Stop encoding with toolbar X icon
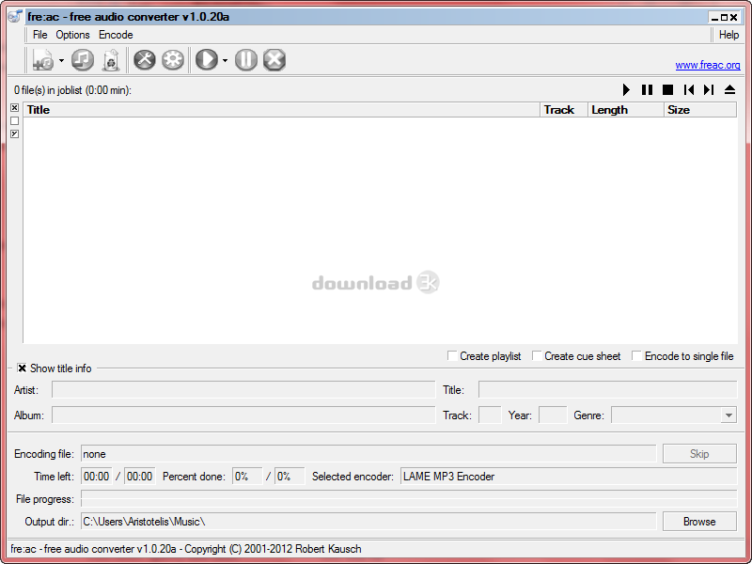752x564 pixels. (x=274, y=60)
